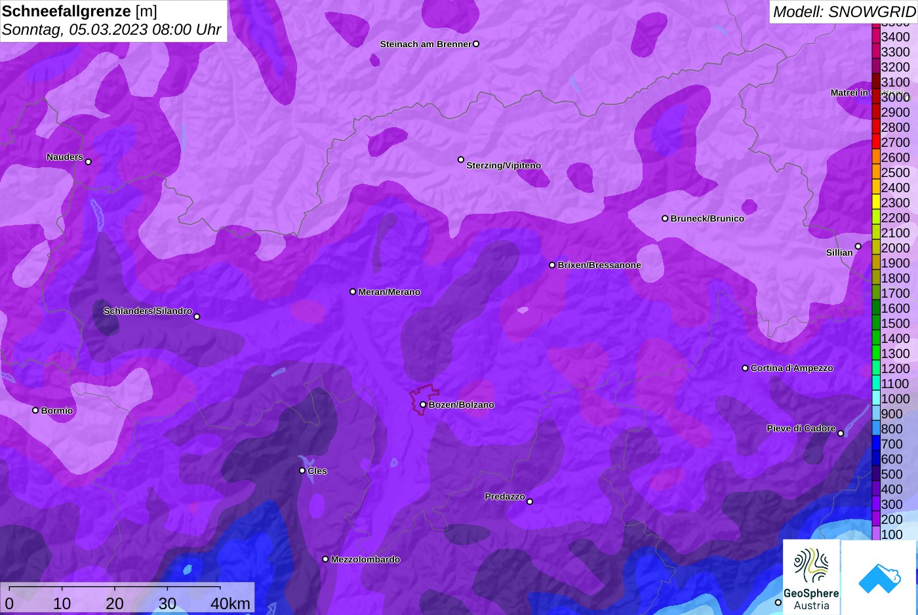This screenshot has width=918, height=615.
Task: Click the 2300 legend value
Action: click(895, 203)
